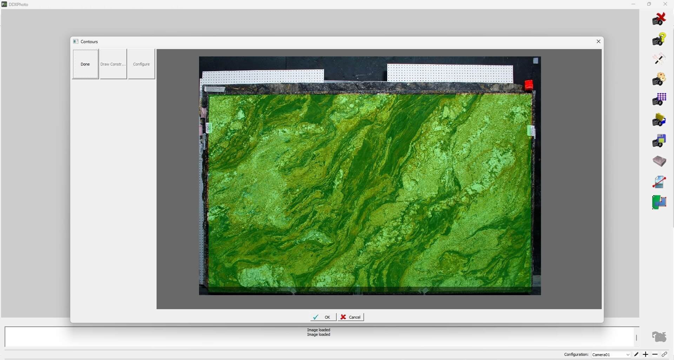Open the Camera01 configuration dropdown
Image resolution: width=674 pixels, height=360 pixels.
pyautogui.click(x=611, y=355)
